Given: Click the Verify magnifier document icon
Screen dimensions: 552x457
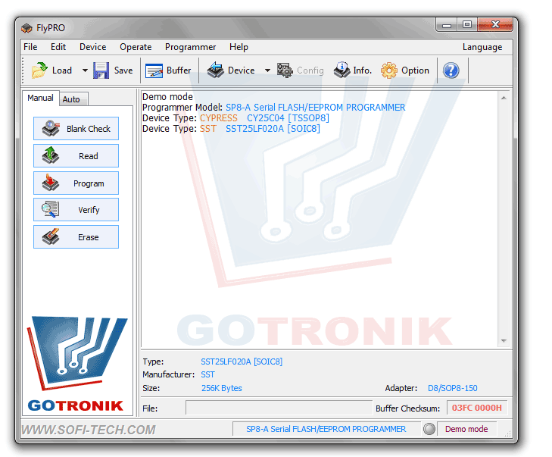Looking at the screenshot, I should point(50,209).
